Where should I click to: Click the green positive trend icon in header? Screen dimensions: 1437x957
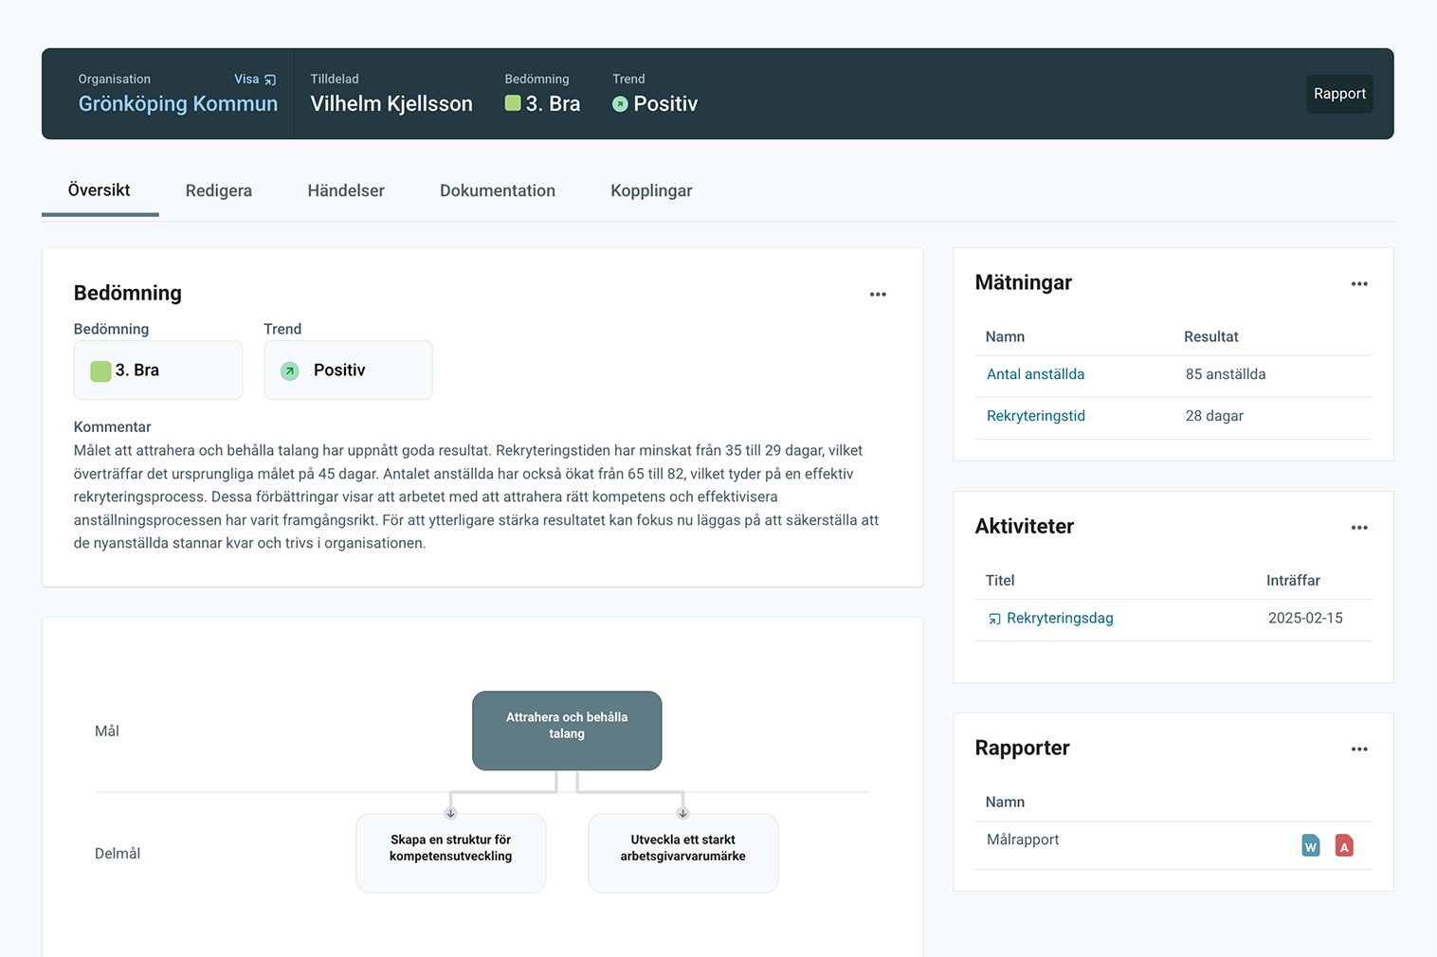coord(620,104)
